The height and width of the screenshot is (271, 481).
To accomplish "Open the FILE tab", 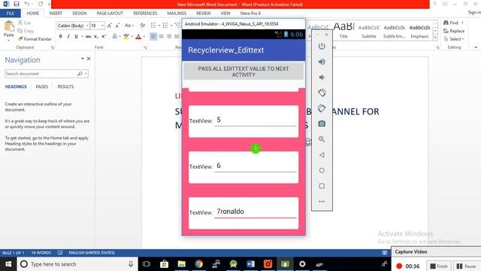I will (x=10, y=14).
